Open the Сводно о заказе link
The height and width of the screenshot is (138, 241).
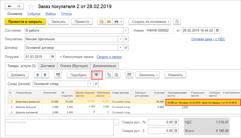109,57
